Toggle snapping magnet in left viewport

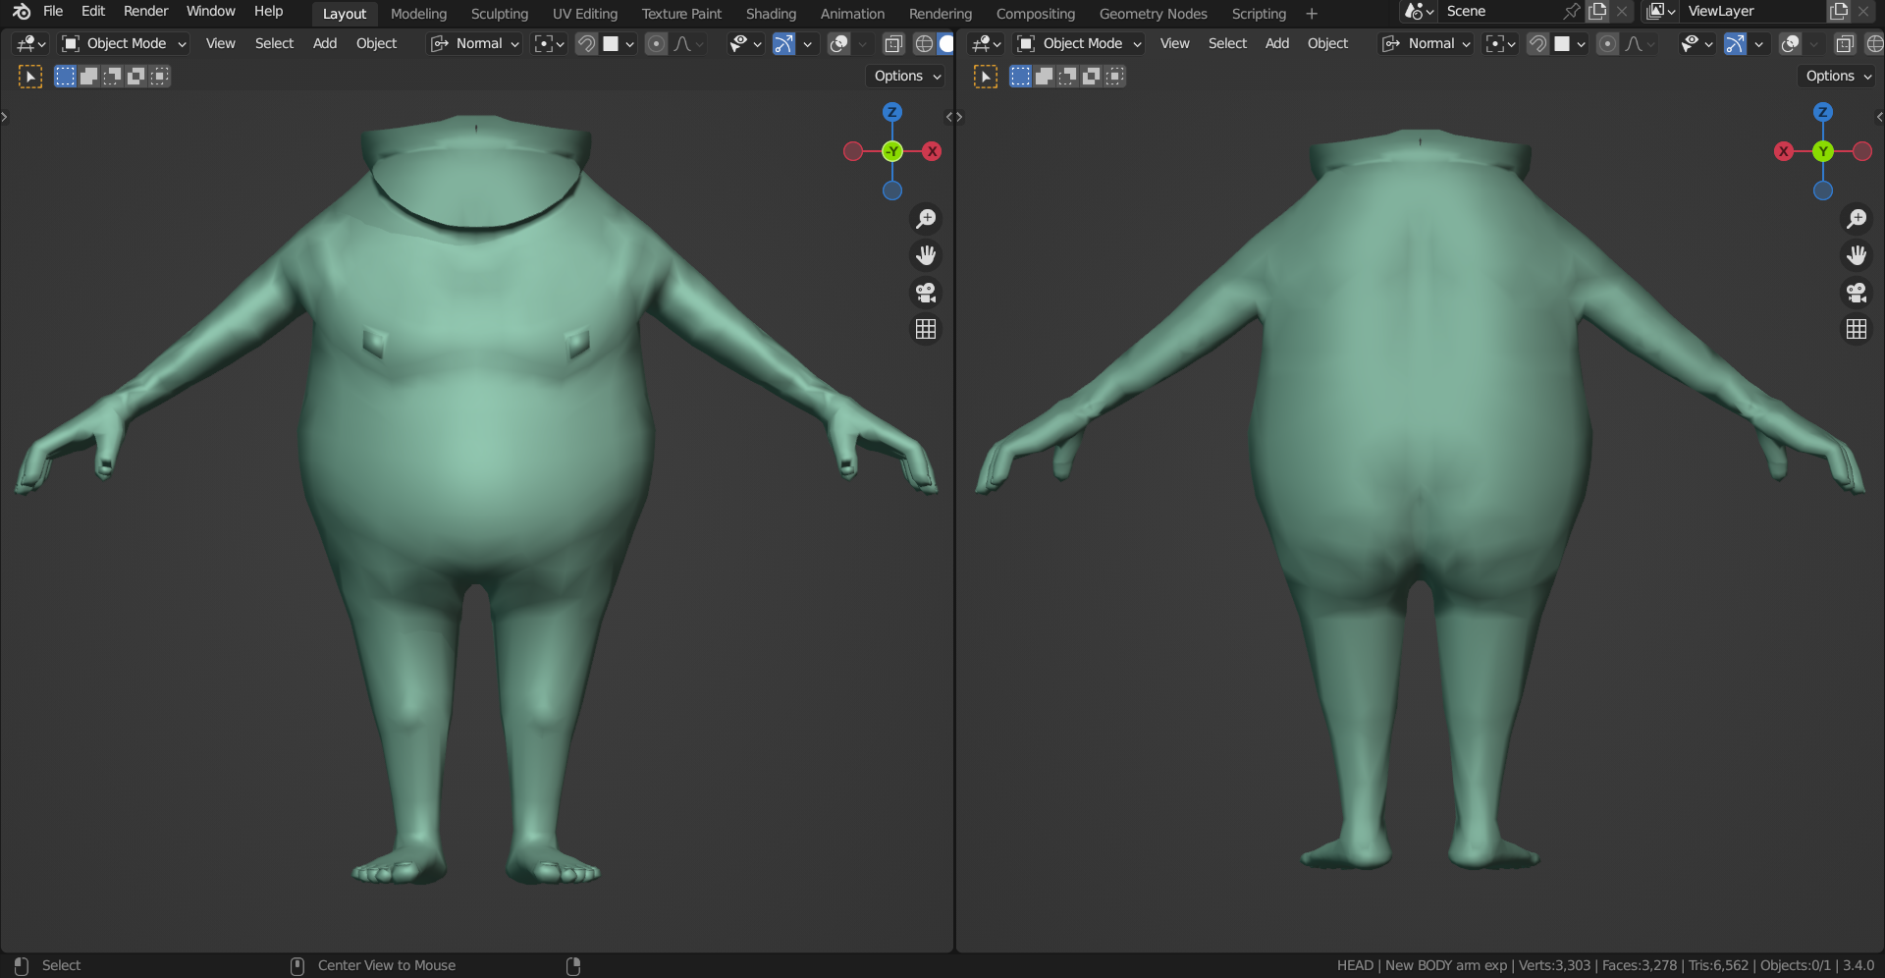point(586,44)
